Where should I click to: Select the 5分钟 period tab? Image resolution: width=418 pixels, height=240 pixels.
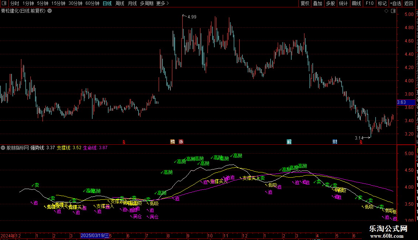click(43, 3)
